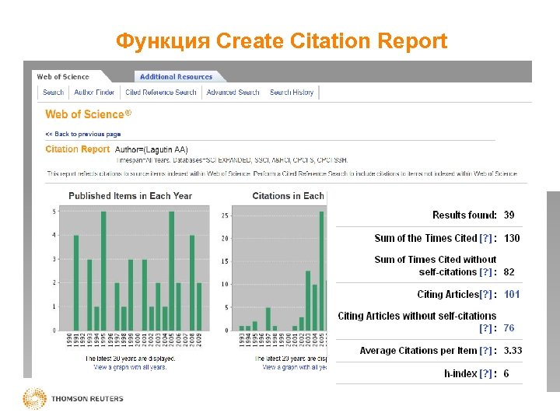
Task: Click the 1991 bar in Published Items chart
Action: pyautogui.click(x=76, y=282)
